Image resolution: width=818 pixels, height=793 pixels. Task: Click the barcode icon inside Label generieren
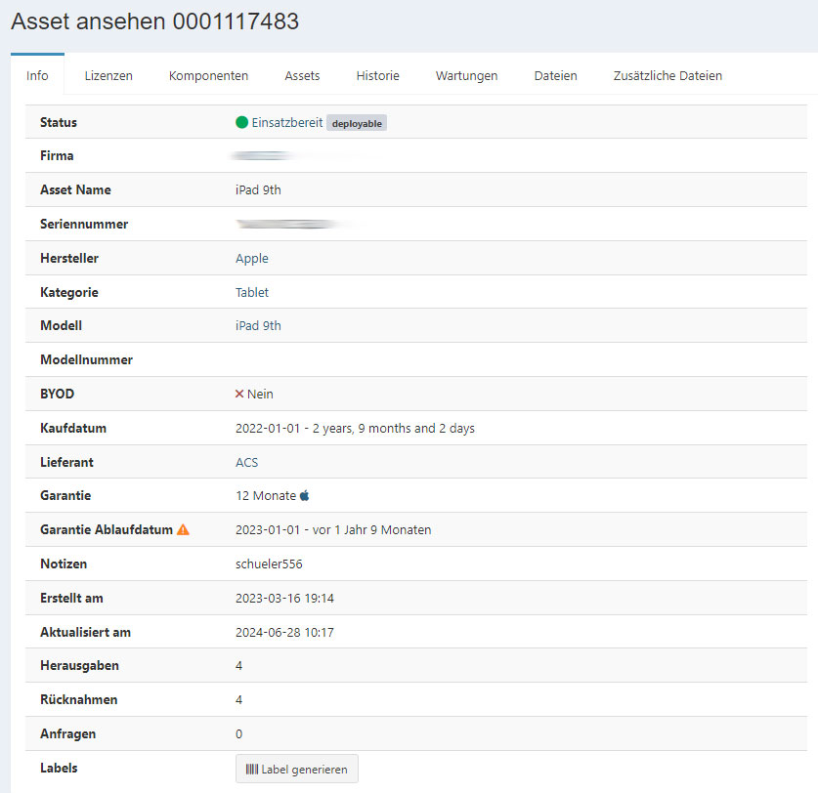[251, 768]
